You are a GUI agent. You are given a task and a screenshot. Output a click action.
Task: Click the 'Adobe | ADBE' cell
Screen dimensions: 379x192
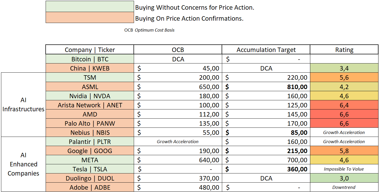[90, 187]
